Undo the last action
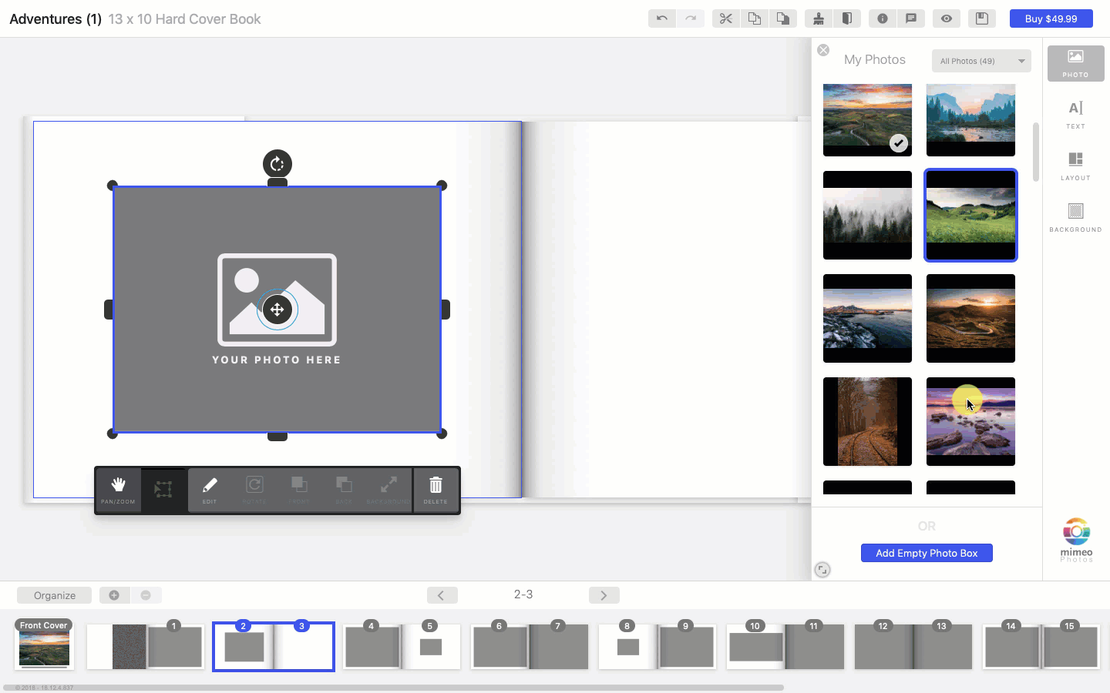Viewport: 1110px width, 693px height. 661,18
